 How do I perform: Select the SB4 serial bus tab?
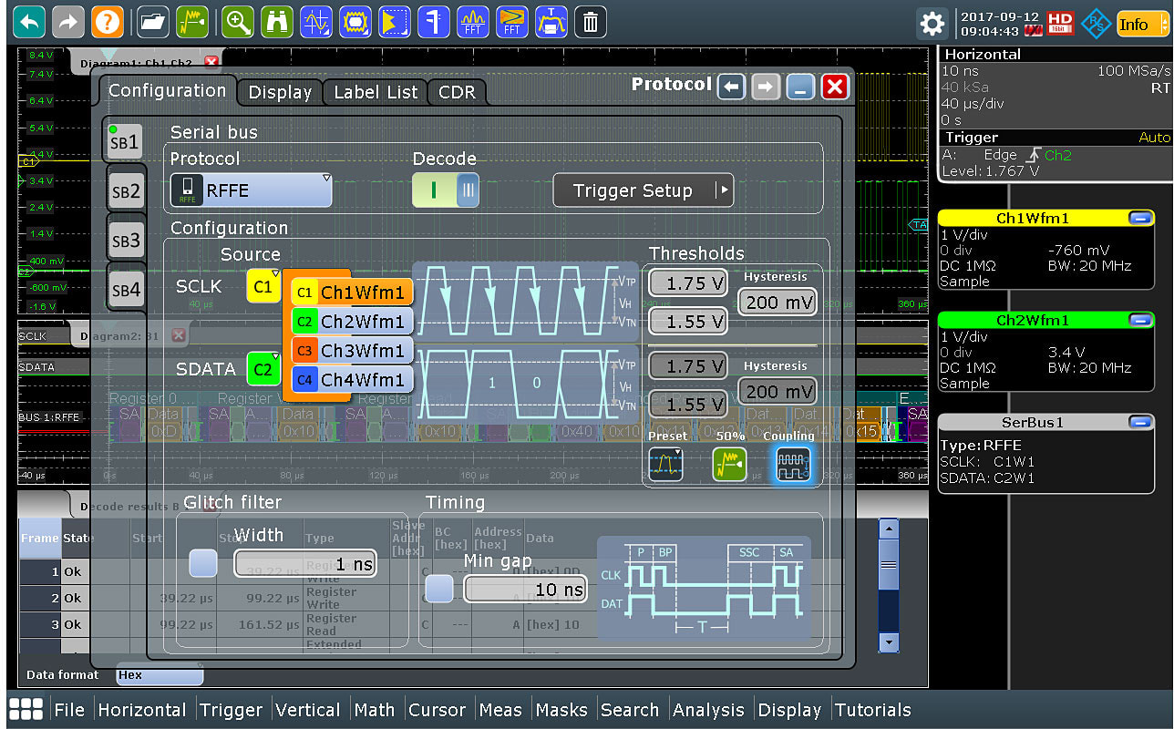(126, 291)
